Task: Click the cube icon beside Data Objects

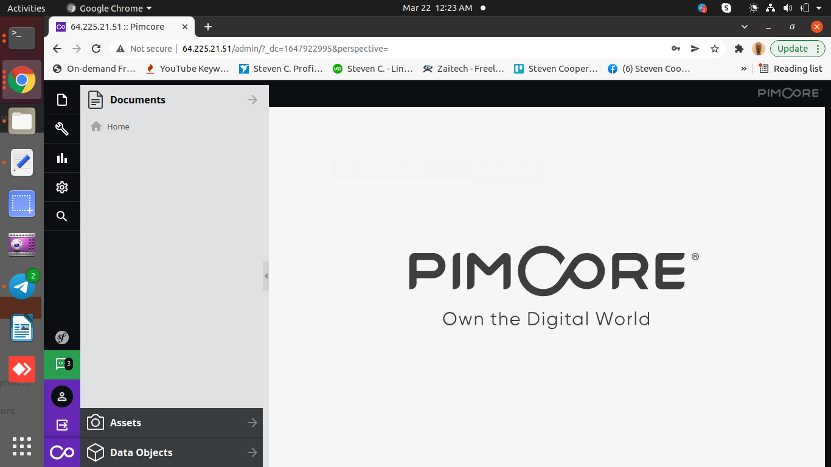Action: click(x=96, y=452)
